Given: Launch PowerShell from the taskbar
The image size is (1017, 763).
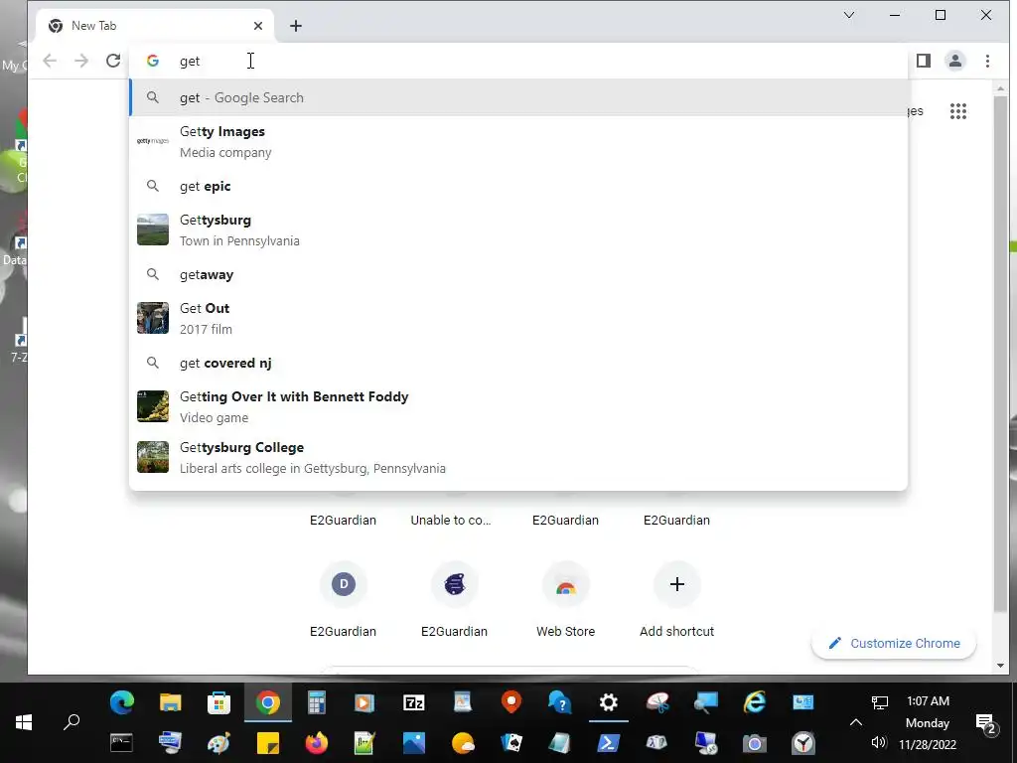Looking at the screenshot, I should tap(609, 743).
